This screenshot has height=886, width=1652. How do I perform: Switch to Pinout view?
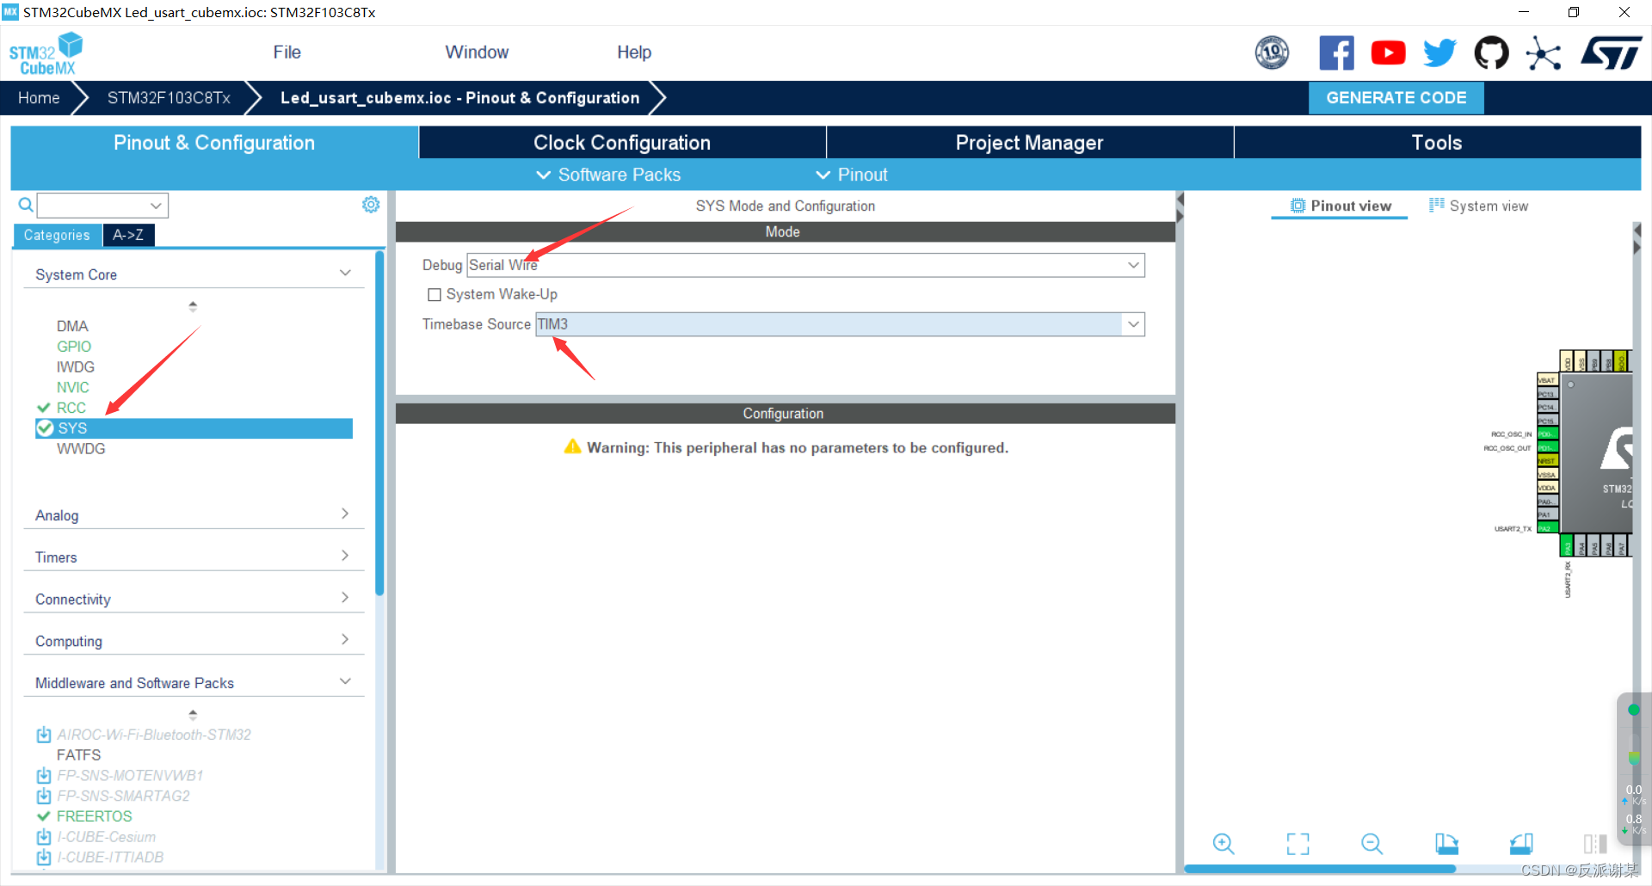click(x=1341, y=206)
